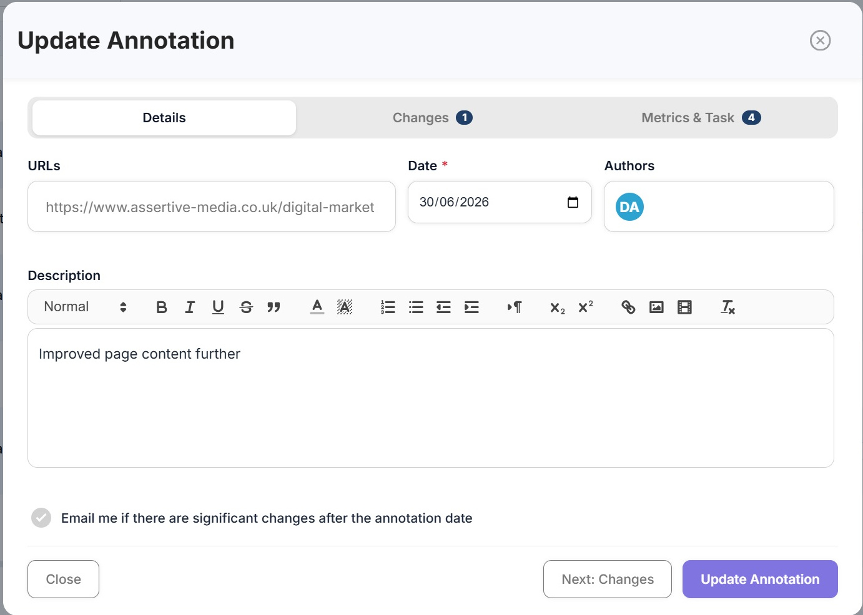
Task: Click inside the description text area
Action: (x=431, y=398)
